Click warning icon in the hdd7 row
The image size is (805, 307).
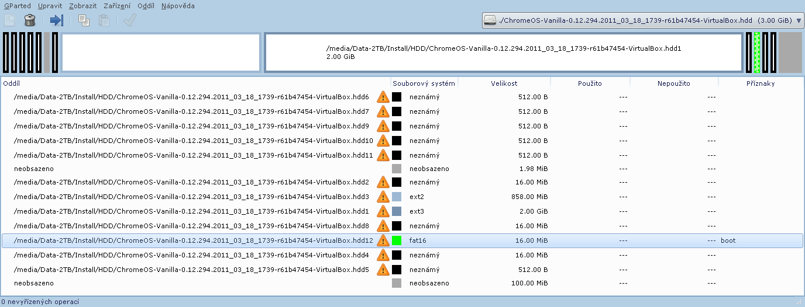(383, 111)
